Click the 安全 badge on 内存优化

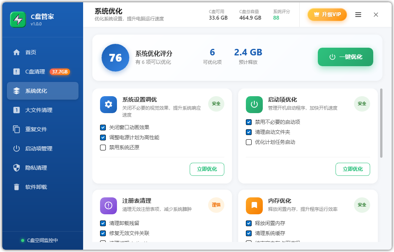tap(362, 205)
